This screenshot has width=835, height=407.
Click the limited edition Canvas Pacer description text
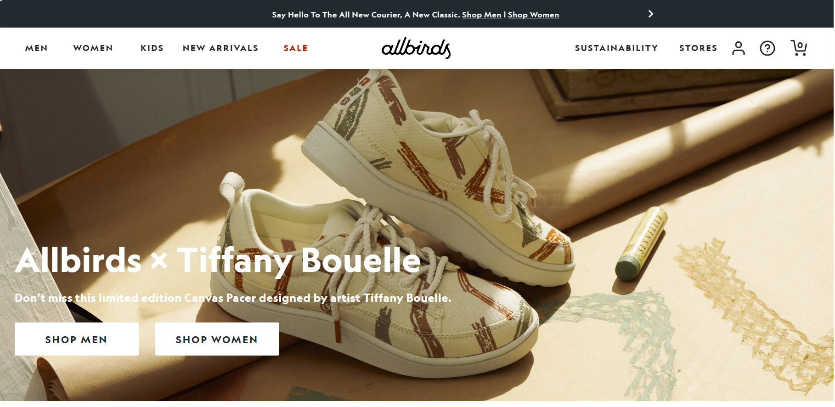233,298
